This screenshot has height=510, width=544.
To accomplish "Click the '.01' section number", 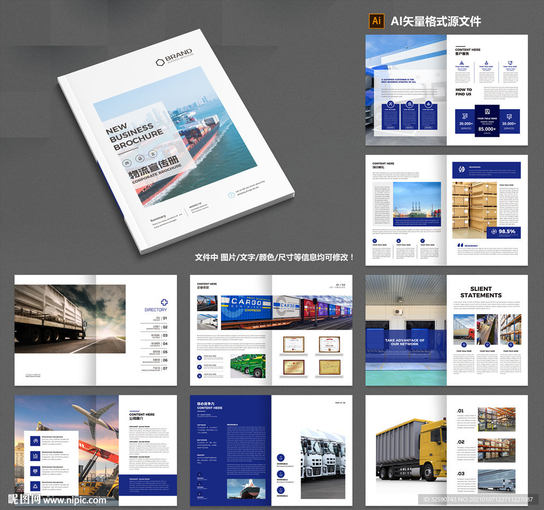I will [461, 411].
